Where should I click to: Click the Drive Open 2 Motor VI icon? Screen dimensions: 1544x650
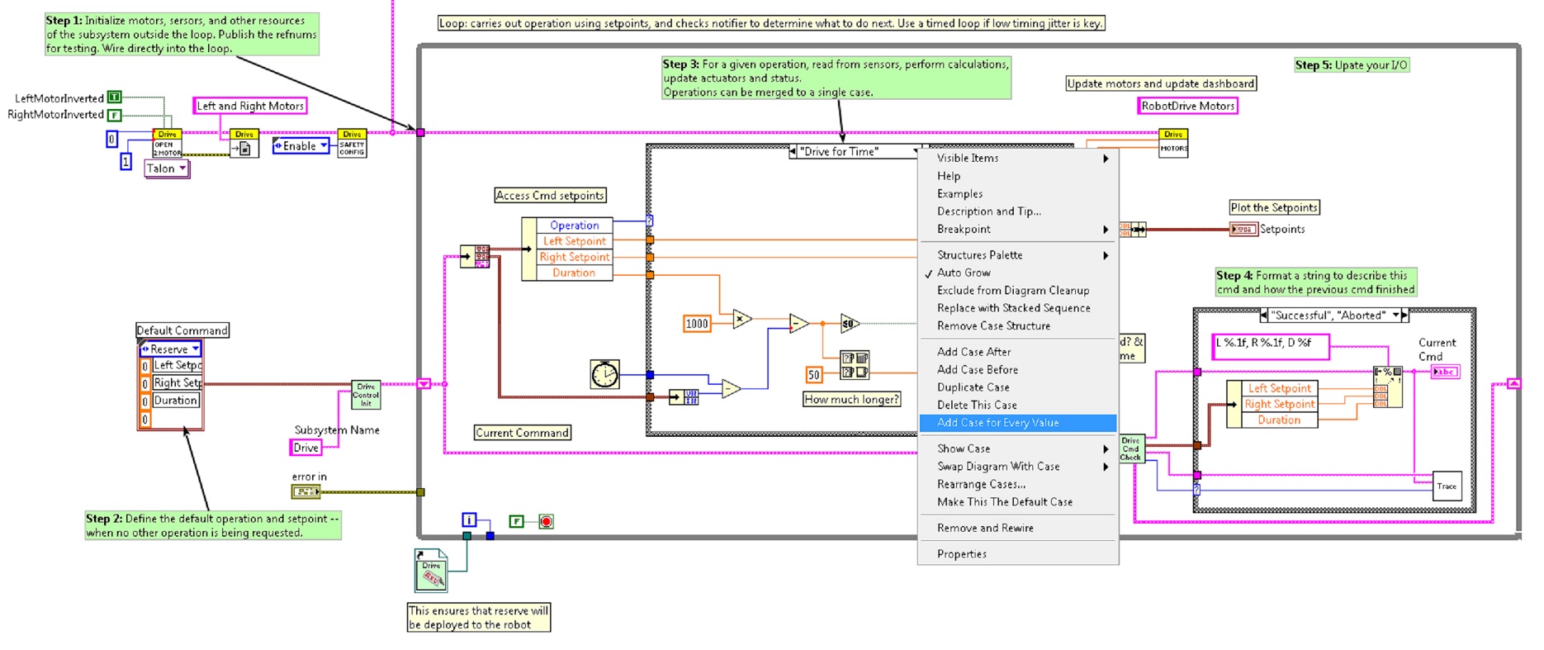[x=167, y=144]
